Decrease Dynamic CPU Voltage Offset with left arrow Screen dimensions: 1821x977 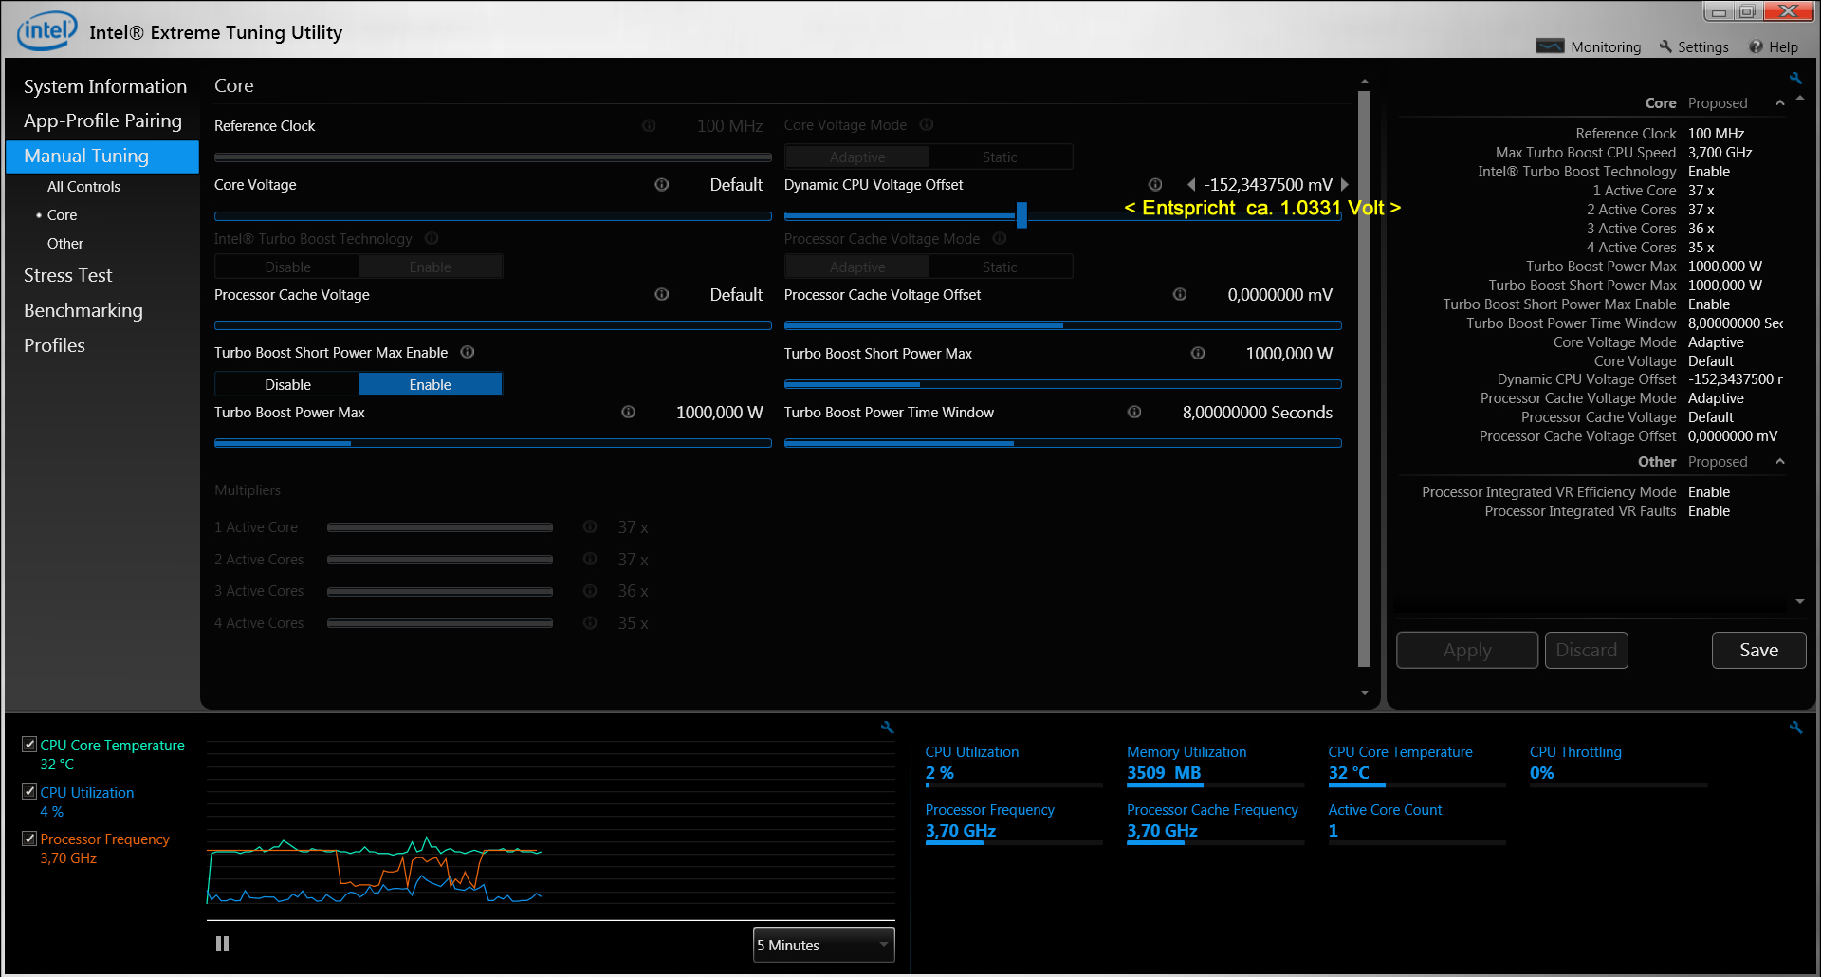1191,185
